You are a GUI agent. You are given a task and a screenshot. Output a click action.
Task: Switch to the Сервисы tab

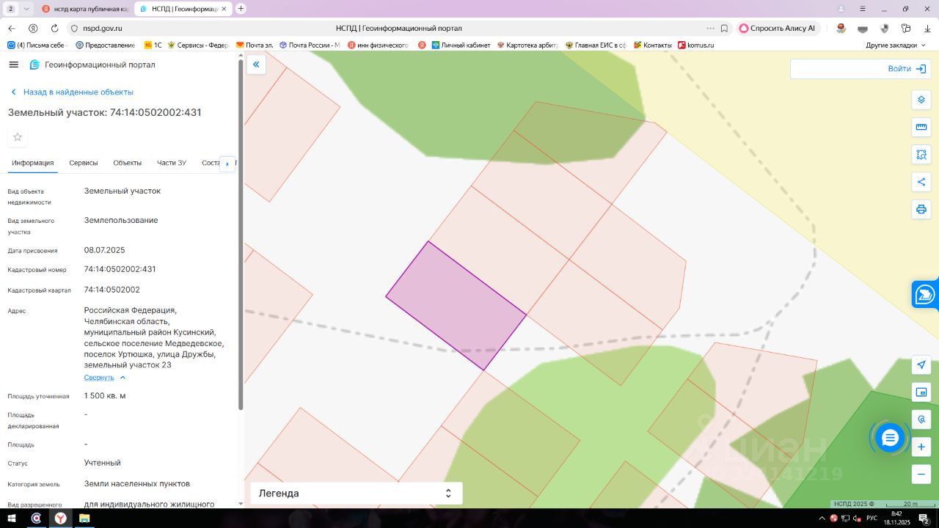click(83, 163)
